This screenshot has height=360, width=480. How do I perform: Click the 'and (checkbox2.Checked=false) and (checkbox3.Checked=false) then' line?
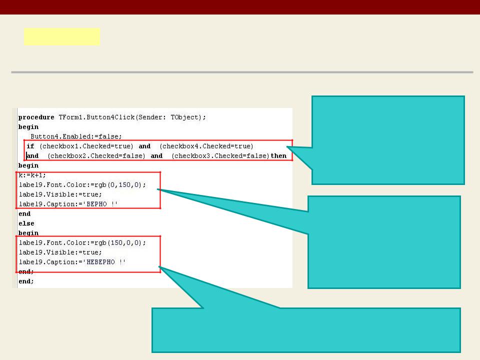tap(156, 156)
